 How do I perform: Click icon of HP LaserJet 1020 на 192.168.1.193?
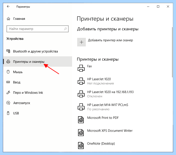pos(81,94)
